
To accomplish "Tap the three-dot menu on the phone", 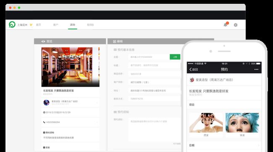I will tap(256, 69).
